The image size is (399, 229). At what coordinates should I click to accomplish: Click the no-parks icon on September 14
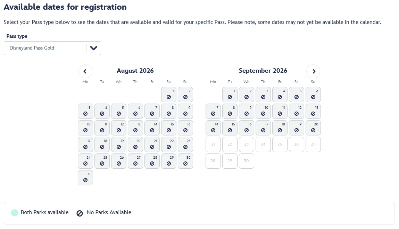[213, 131]
